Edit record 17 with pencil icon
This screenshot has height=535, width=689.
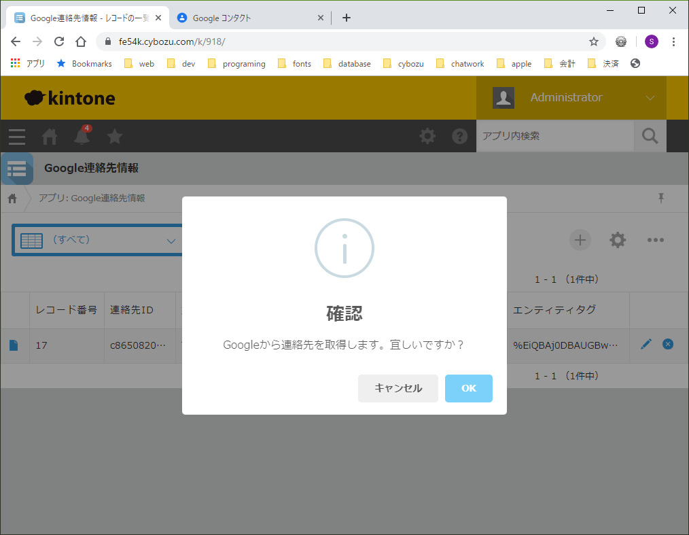click(646, 344)
